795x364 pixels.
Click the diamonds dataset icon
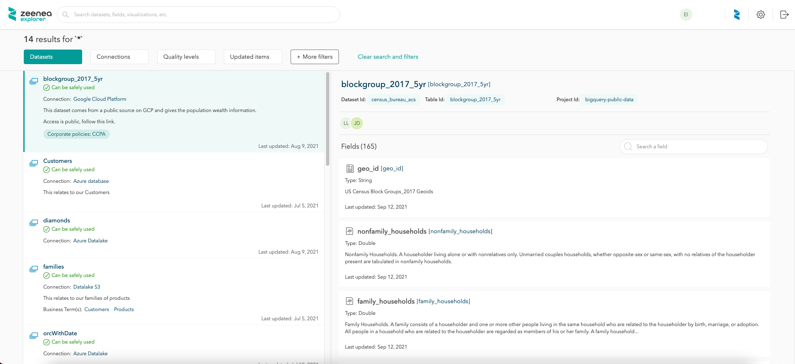(x=34, y=223)
